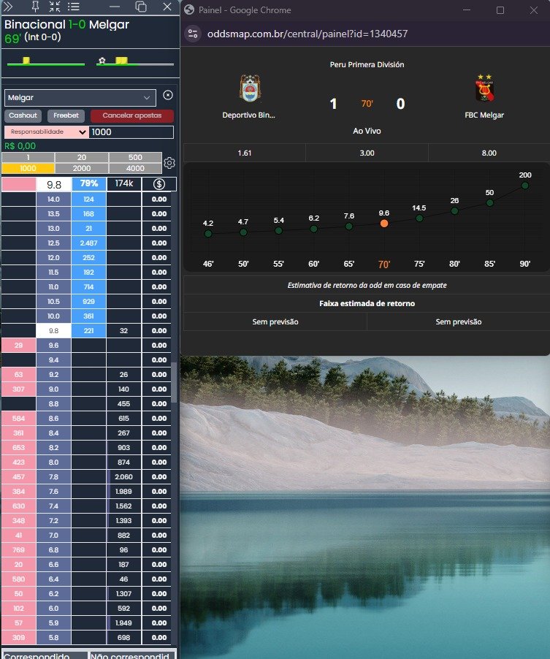550x659 pixels.
Task: Open site info icon in Chrome address bar
Action: [x=194, y=34]
